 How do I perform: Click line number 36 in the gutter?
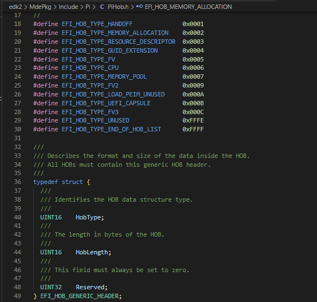pos(18,182)
